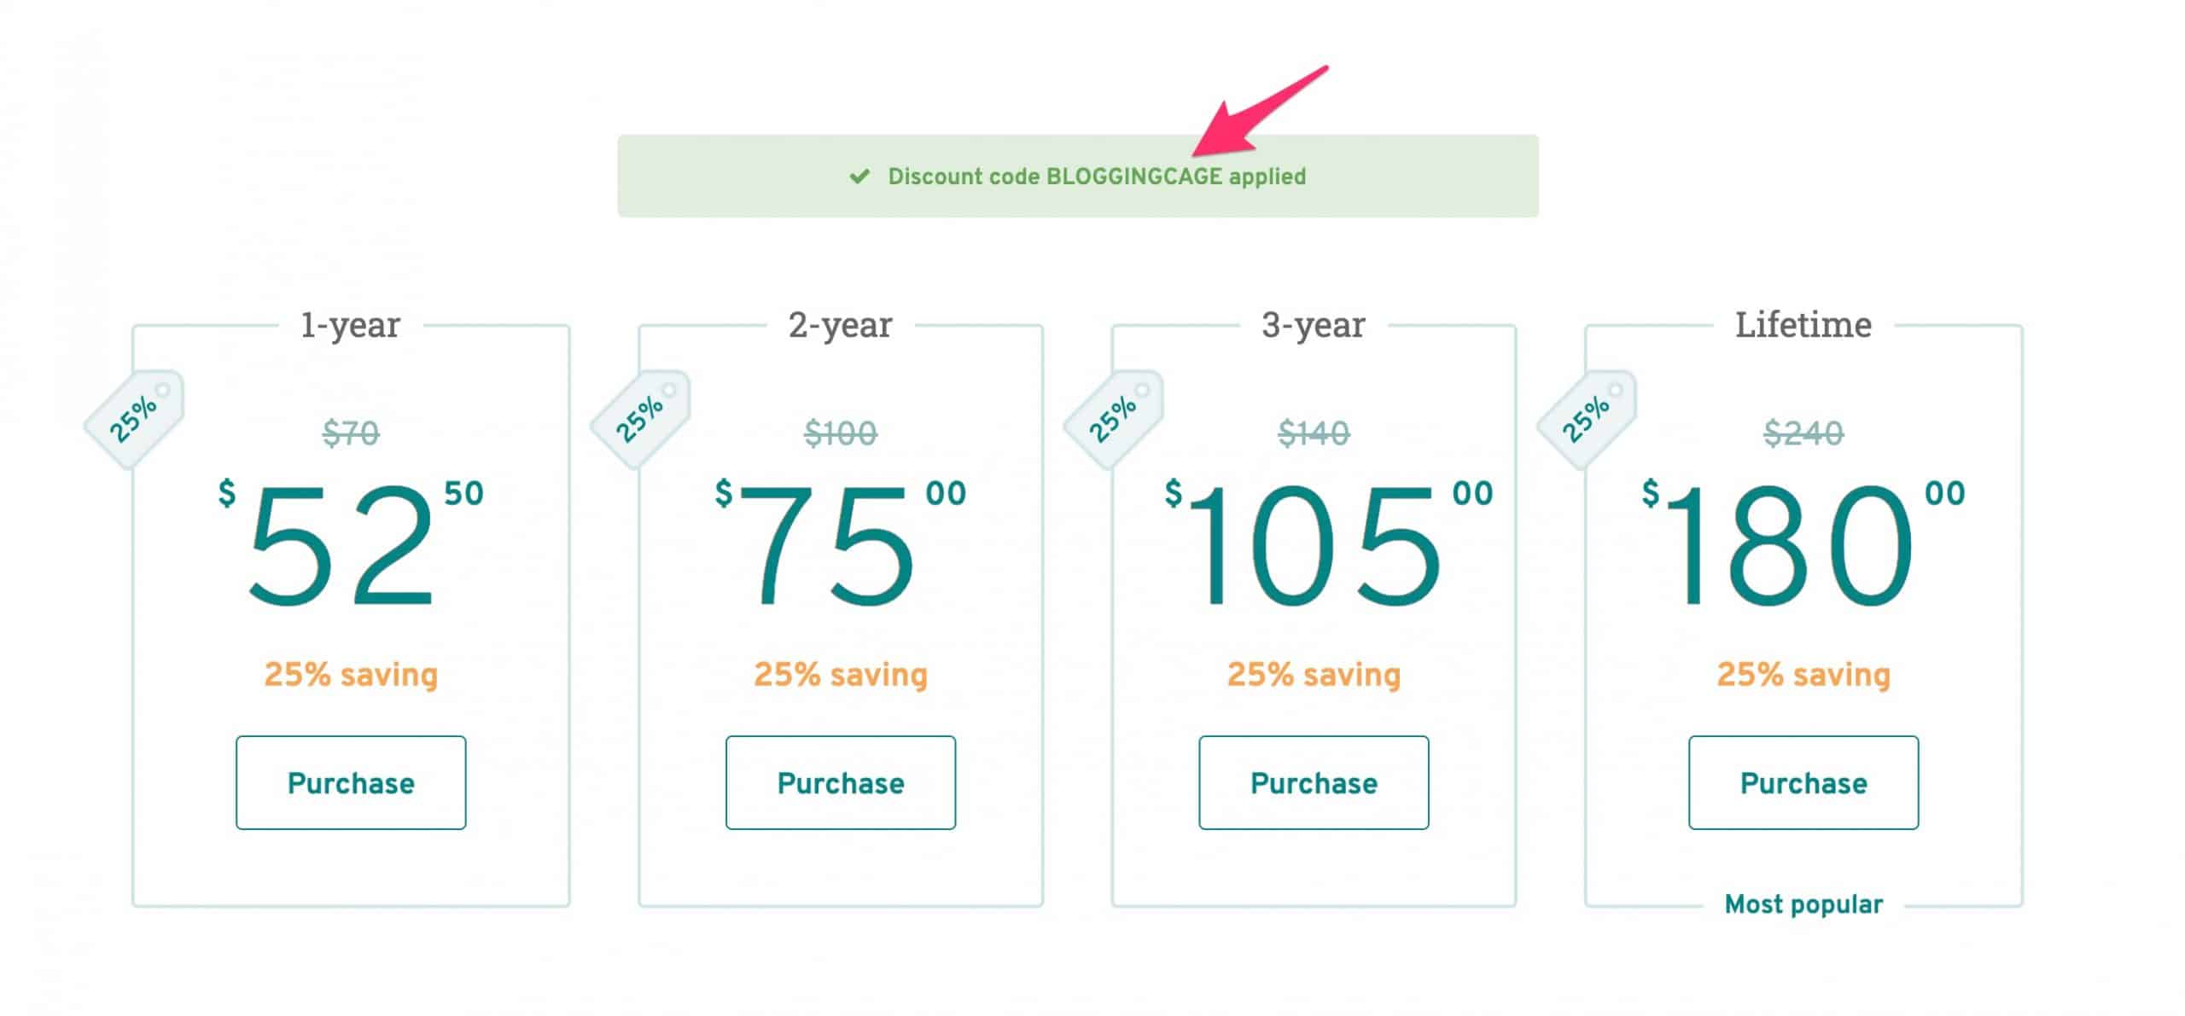Click the $105.00 discounted price
The image size is (2185, 1016).
[1330, 543]
